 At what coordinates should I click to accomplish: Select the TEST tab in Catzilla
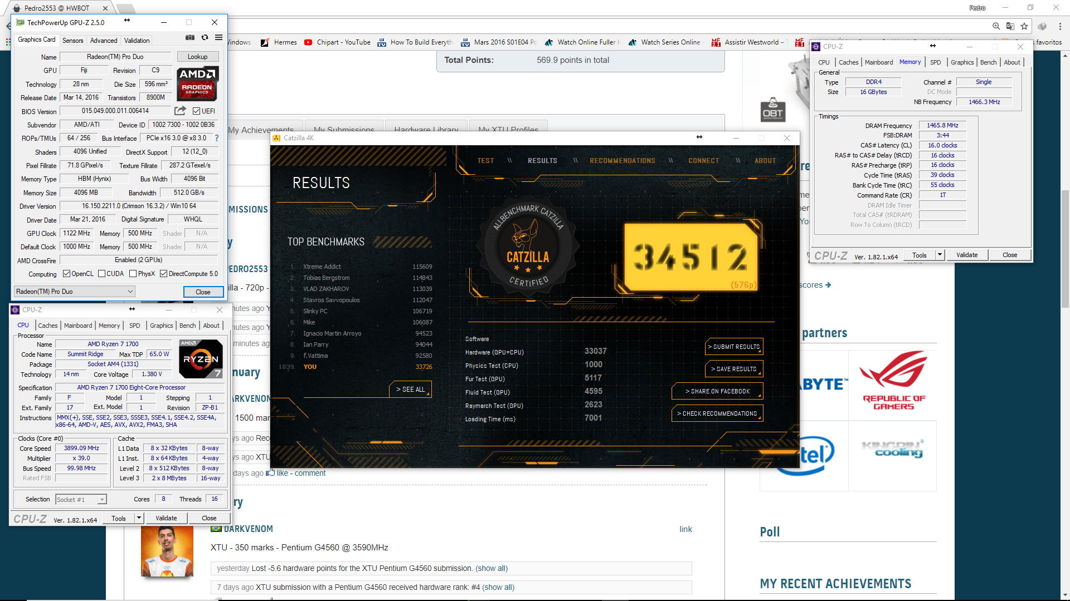click(x=485, y=161)
